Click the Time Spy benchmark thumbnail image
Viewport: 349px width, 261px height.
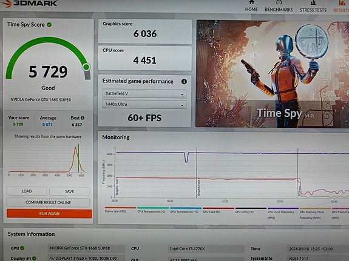pyautogui.click(x=273, y=74)
